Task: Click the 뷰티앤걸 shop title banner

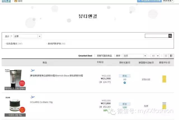Action: point(88,16)
